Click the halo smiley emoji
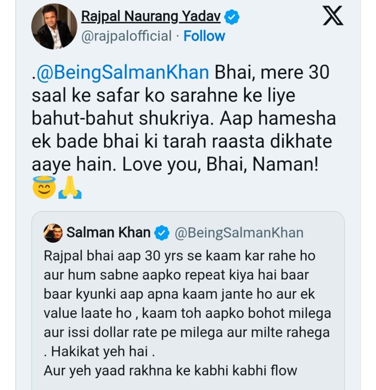Image resolution: width=376 pixels, height=390 pixels. (x=44, y=188)
